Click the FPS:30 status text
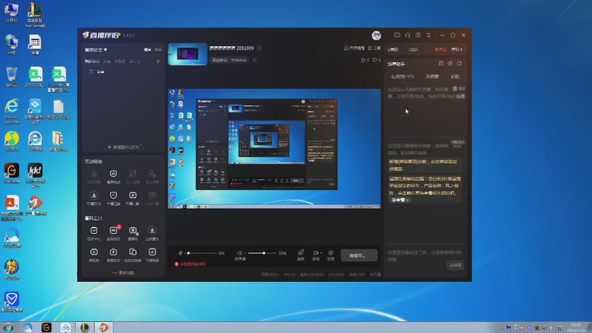Viewport: 592px width, 333px height. (290, 275)
